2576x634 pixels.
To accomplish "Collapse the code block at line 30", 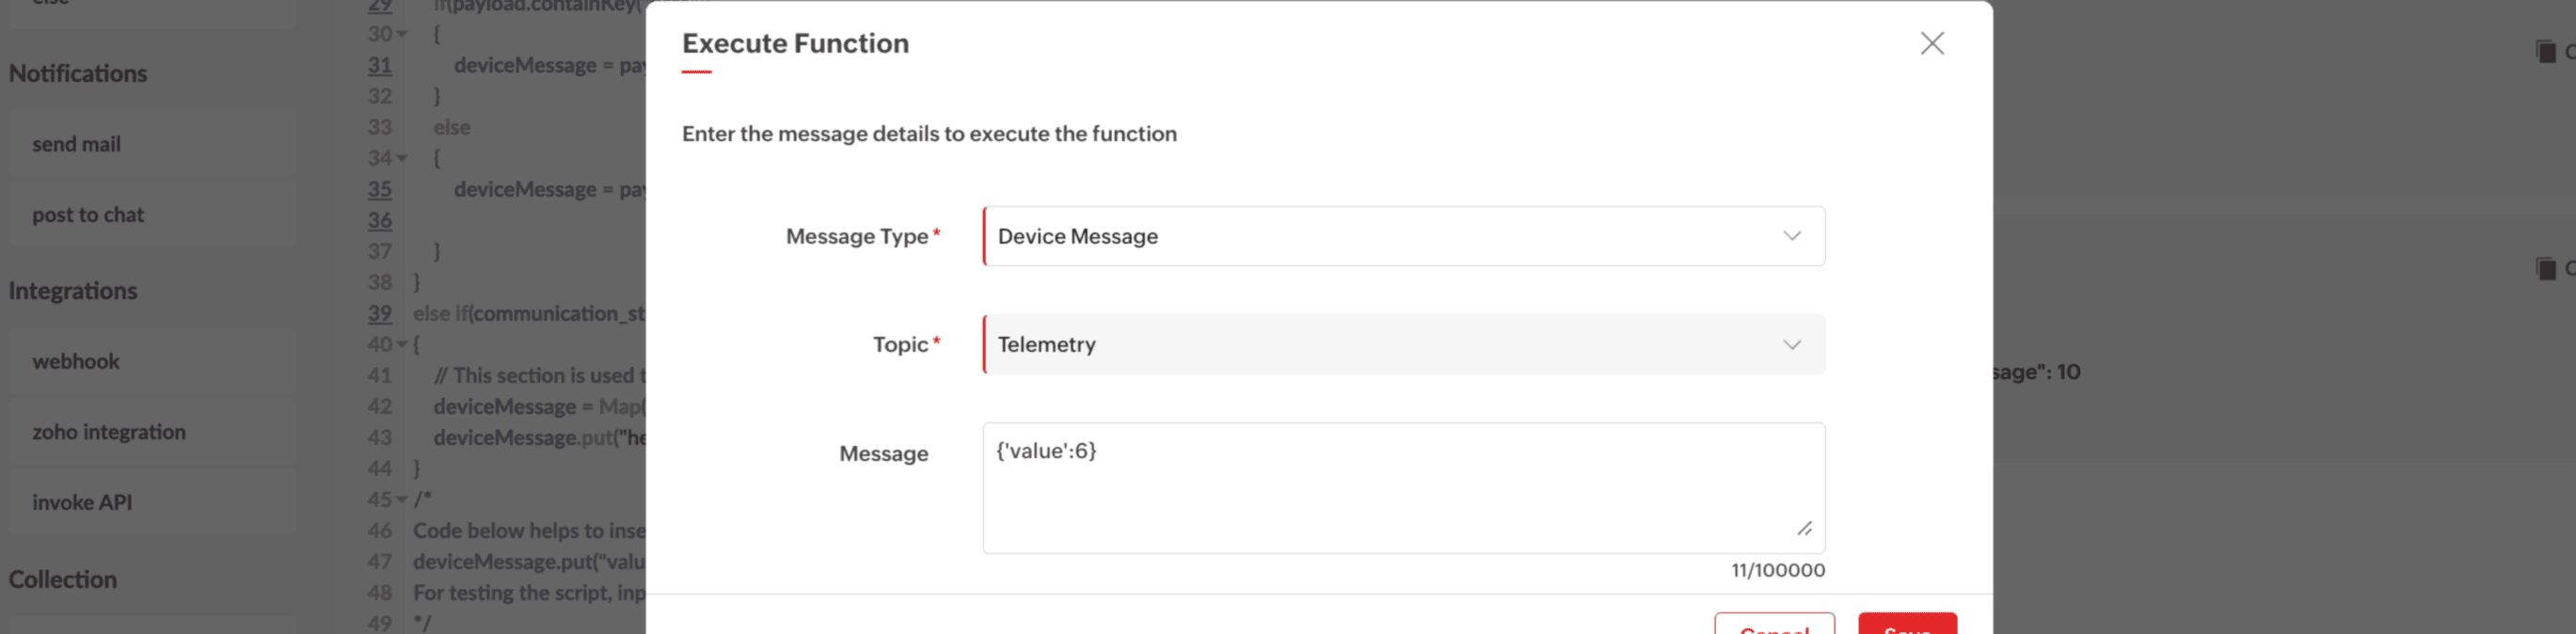I will pyautogui.click(x=402, y=34).
